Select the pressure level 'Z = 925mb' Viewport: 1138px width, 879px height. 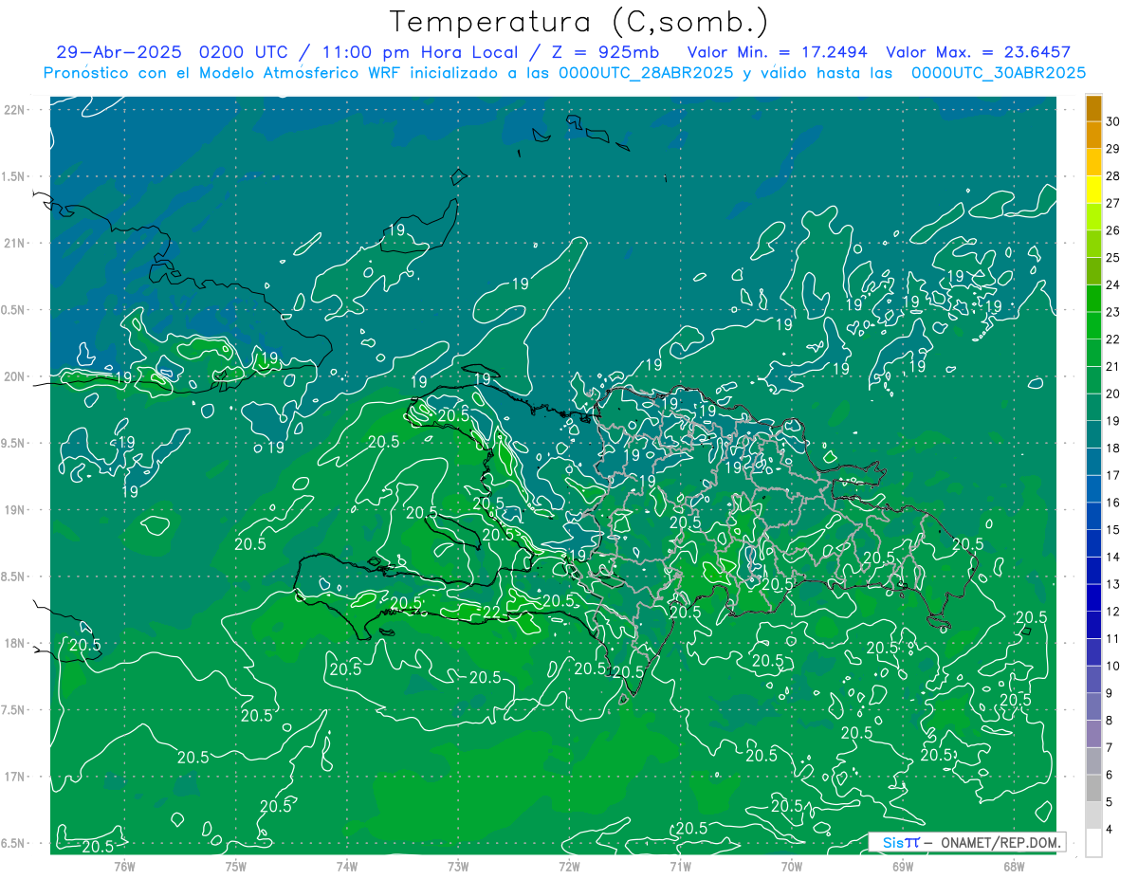(604, 52)
